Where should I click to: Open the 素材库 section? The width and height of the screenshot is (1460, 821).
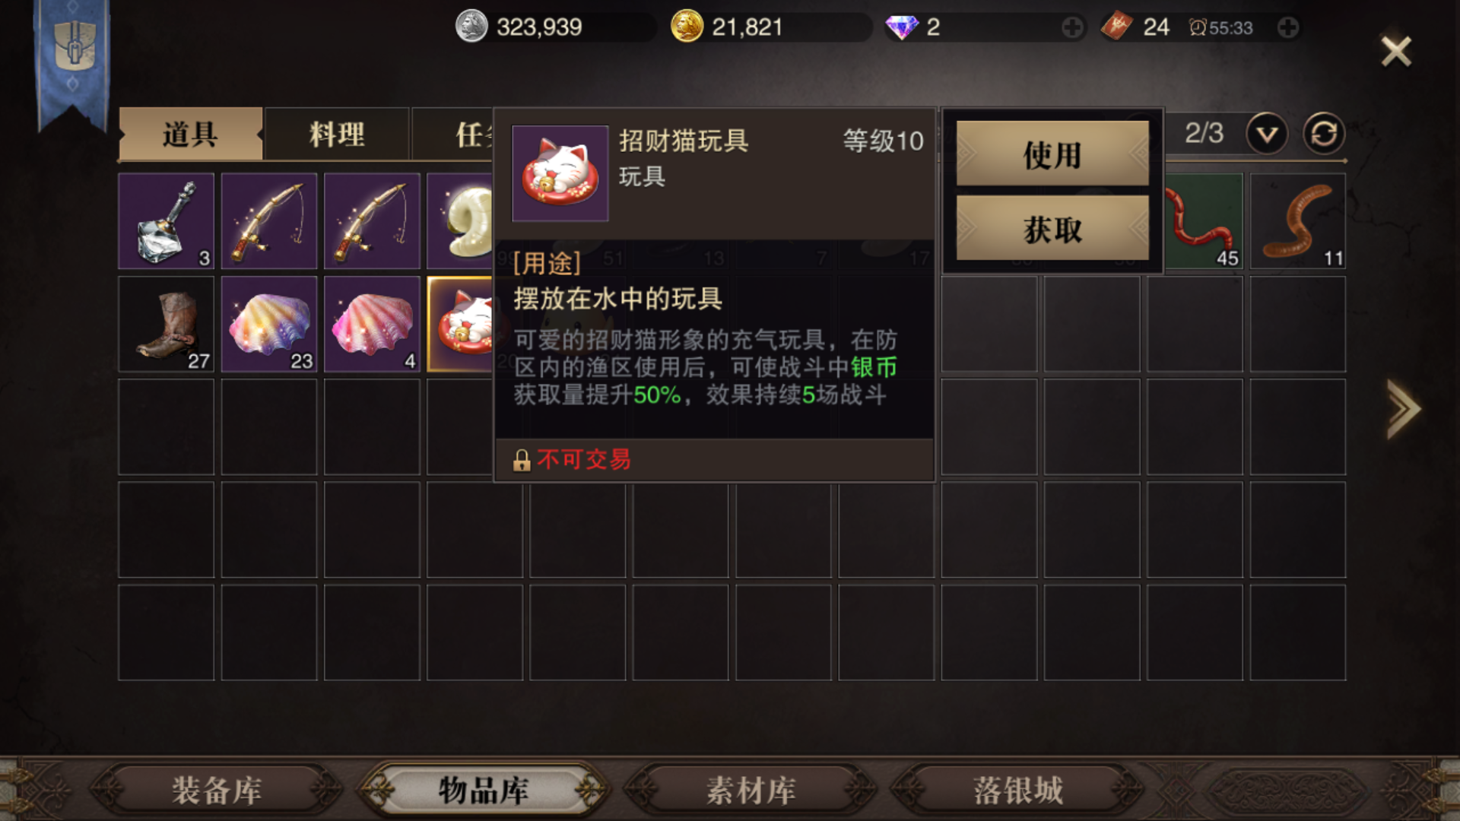click(x=751, y=790)
